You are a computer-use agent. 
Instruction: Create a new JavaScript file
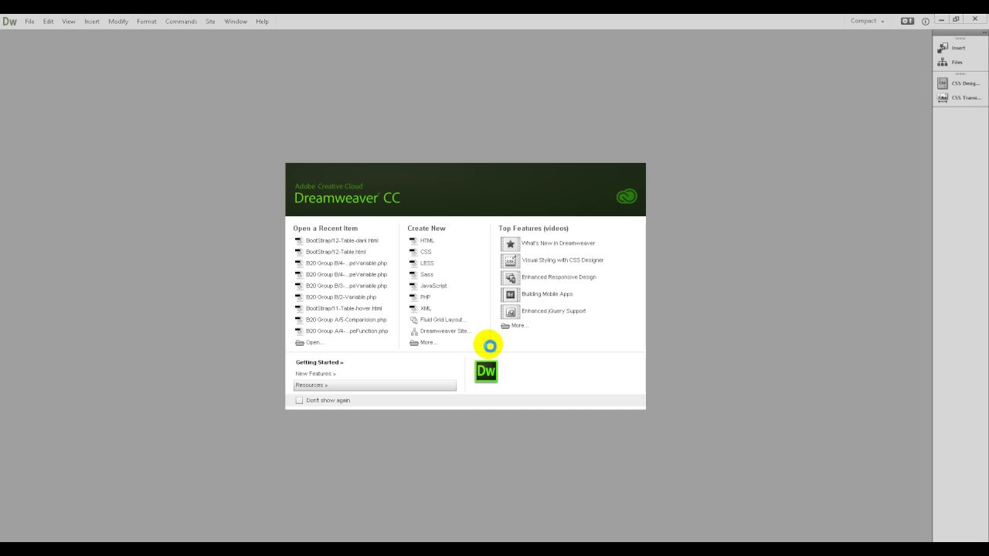(428, 286)
